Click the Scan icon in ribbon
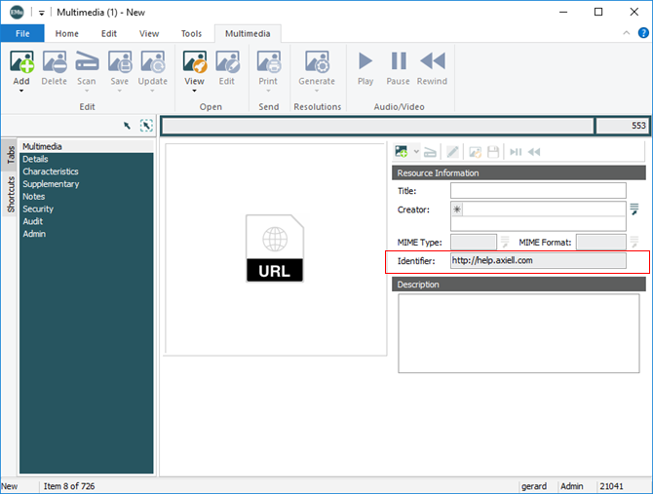Image resolution: width=653 pixels, height=494 pixels. [x=87, y=63]
